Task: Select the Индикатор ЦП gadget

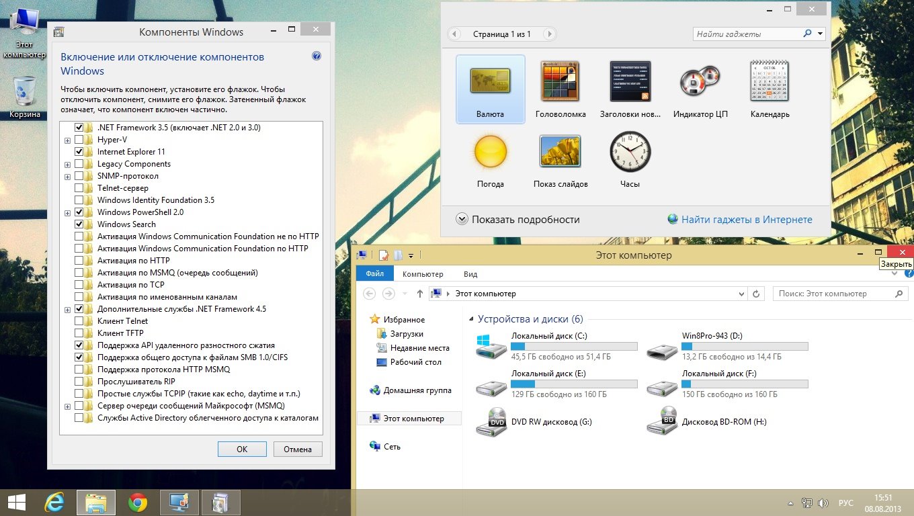Action: pyautogui.click(x=700, y=89)
